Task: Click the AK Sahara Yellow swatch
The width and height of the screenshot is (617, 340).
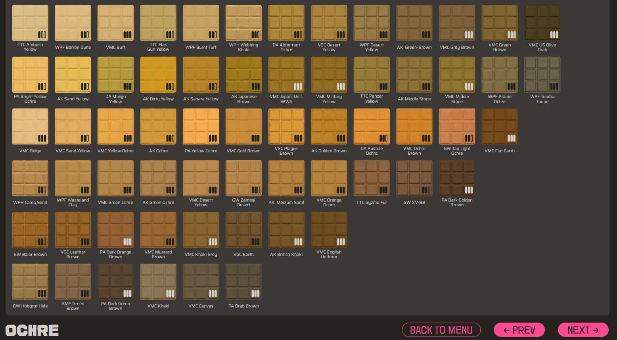Action: 201,75
